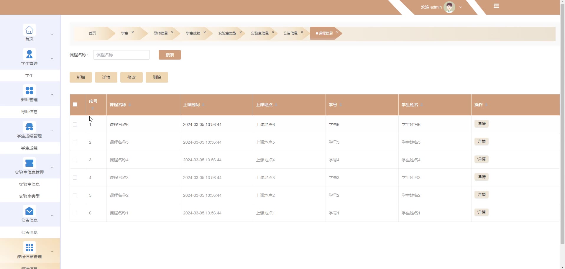The image size is (565, 269).
Task: Sort by 上课时间 column sort icon
Action: click(x=203, y=105)
